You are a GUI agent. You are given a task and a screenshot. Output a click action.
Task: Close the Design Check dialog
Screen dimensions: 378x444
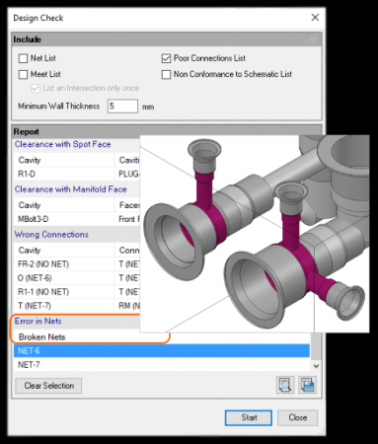pos(315,18)
